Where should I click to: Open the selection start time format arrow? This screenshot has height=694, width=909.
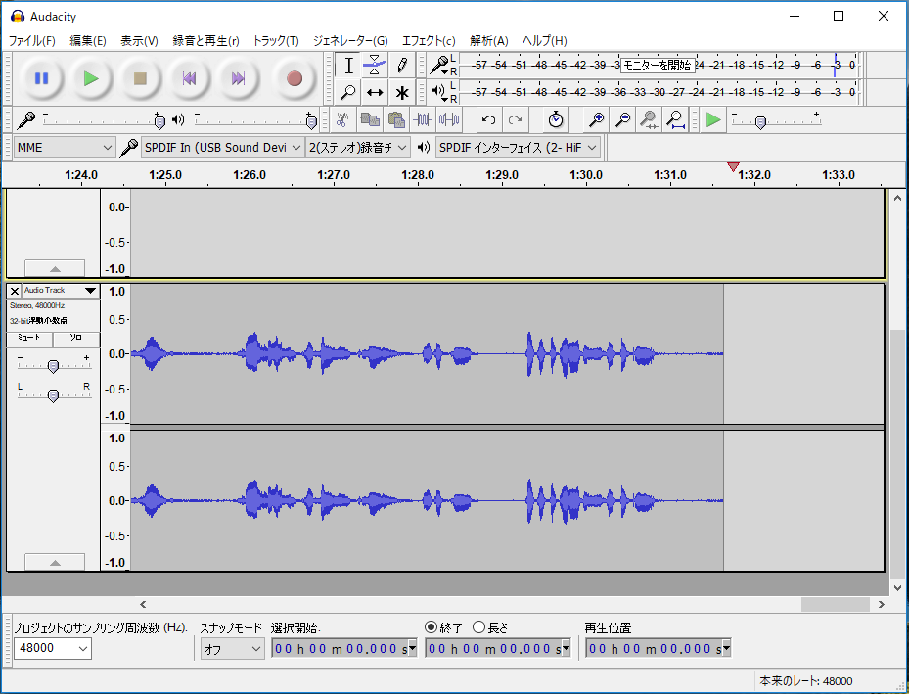pos(412,648)
